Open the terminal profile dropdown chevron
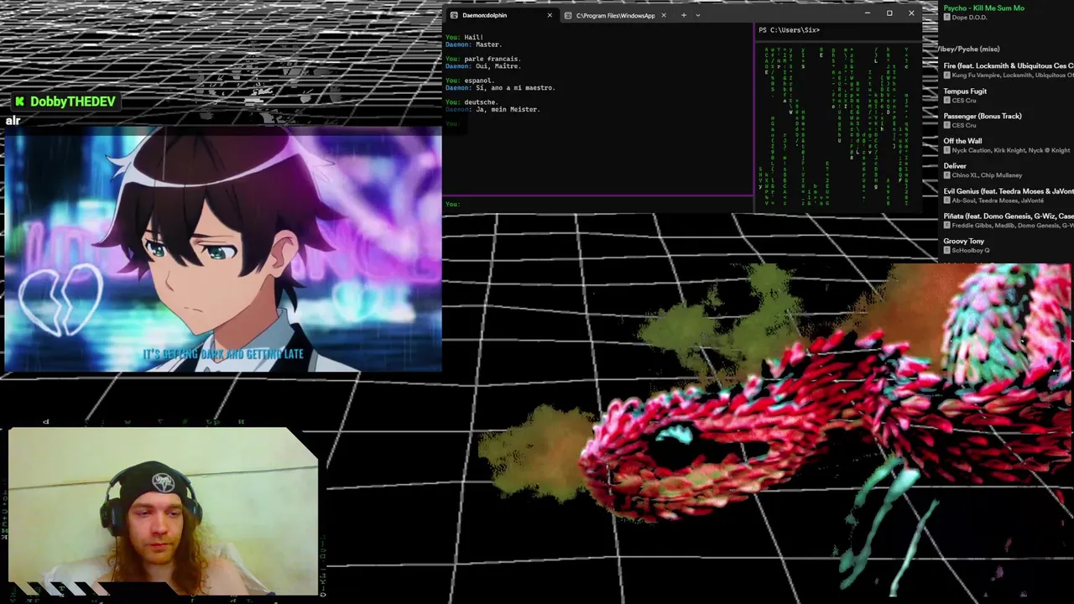 (697, 15)
